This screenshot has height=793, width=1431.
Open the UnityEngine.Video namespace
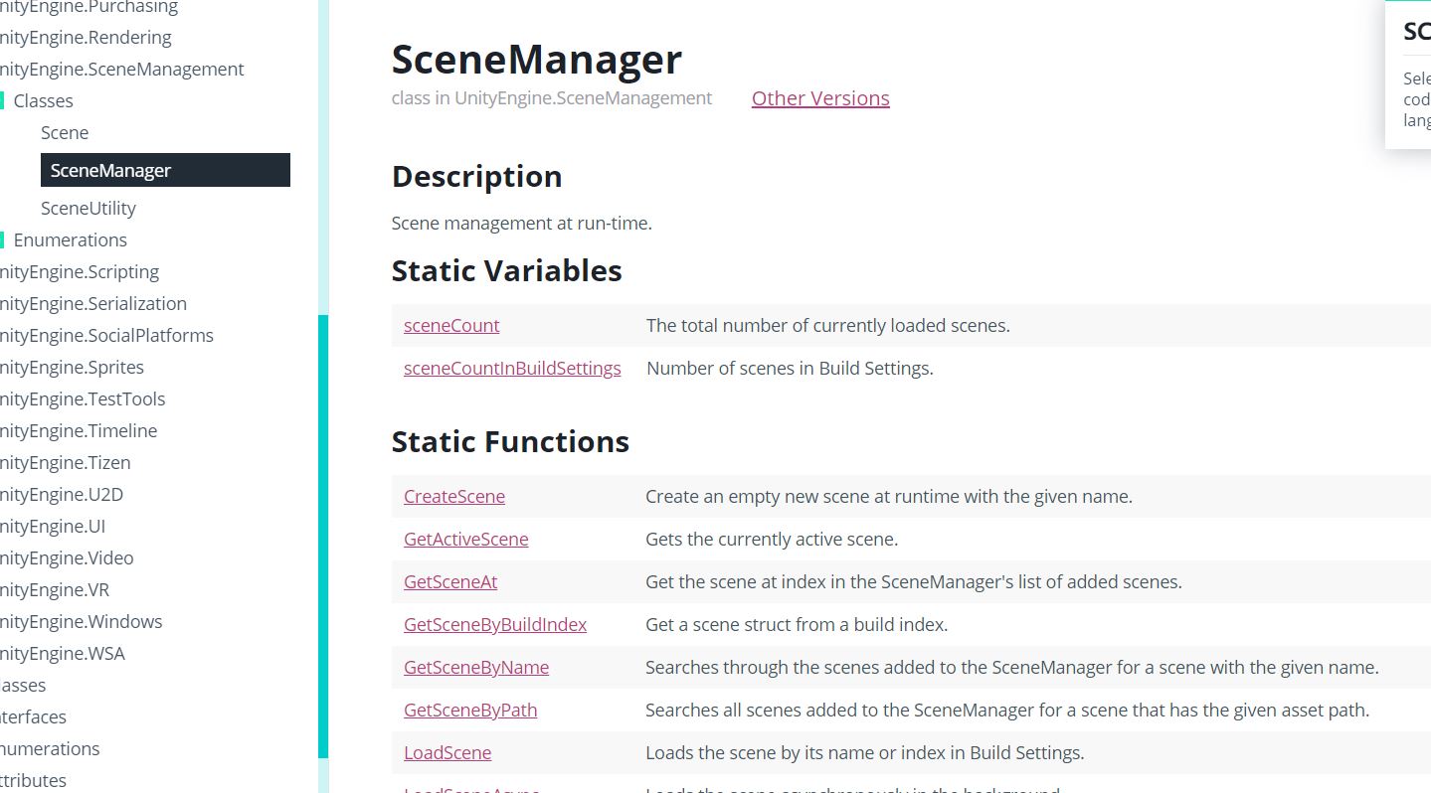pos(66,558)
